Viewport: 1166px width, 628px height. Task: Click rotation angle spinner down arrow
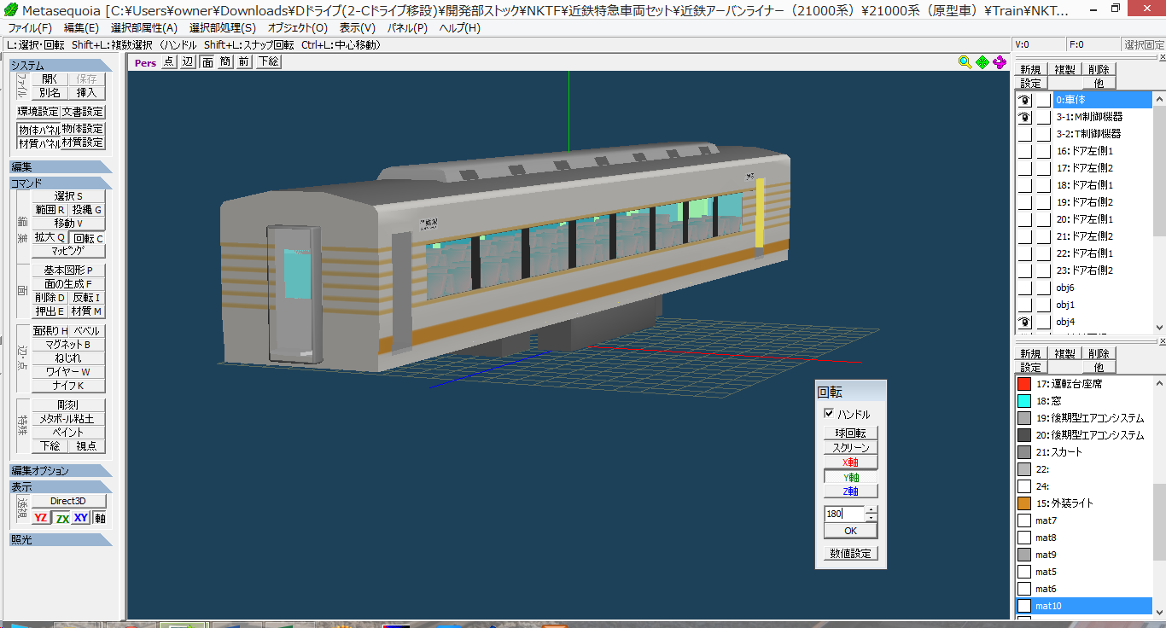point(871,517)
